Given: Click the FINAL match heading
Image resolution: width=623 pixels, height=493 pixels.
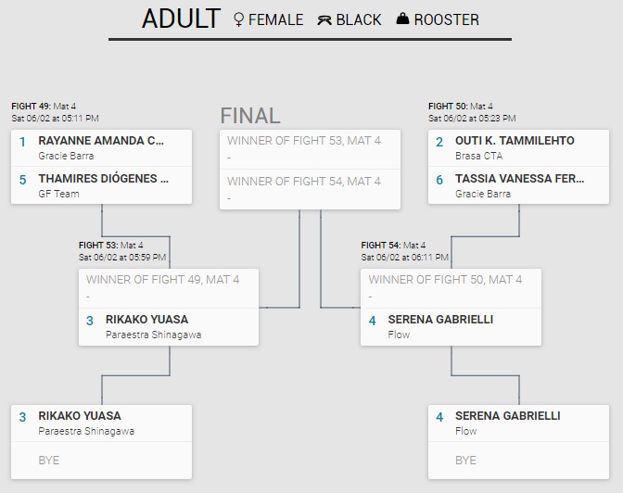Looking at the screenshot, I should tap(250, 116).
